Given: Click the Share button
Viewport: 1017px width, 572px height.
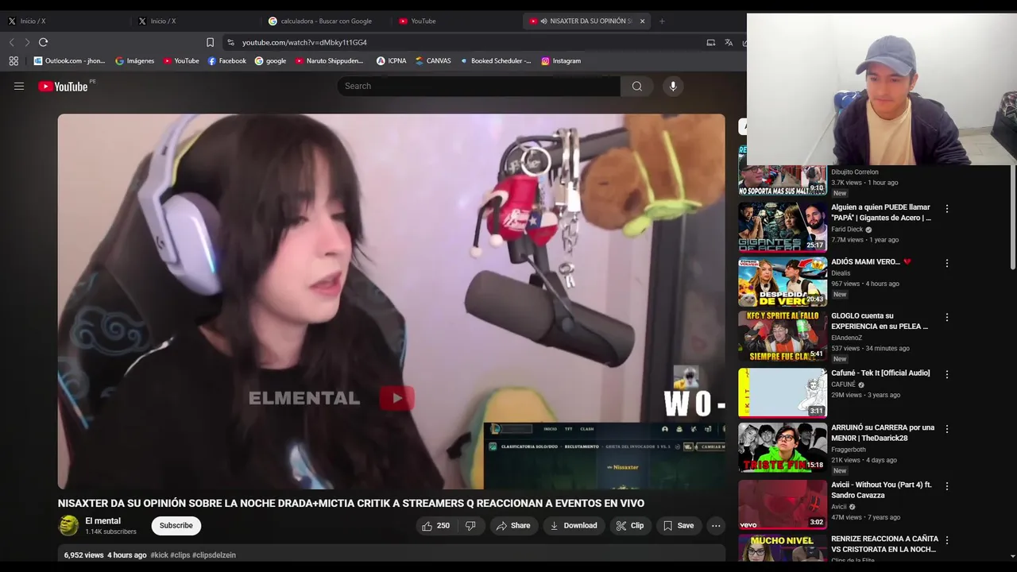Looking at the screenshot, I should (513, 526).
